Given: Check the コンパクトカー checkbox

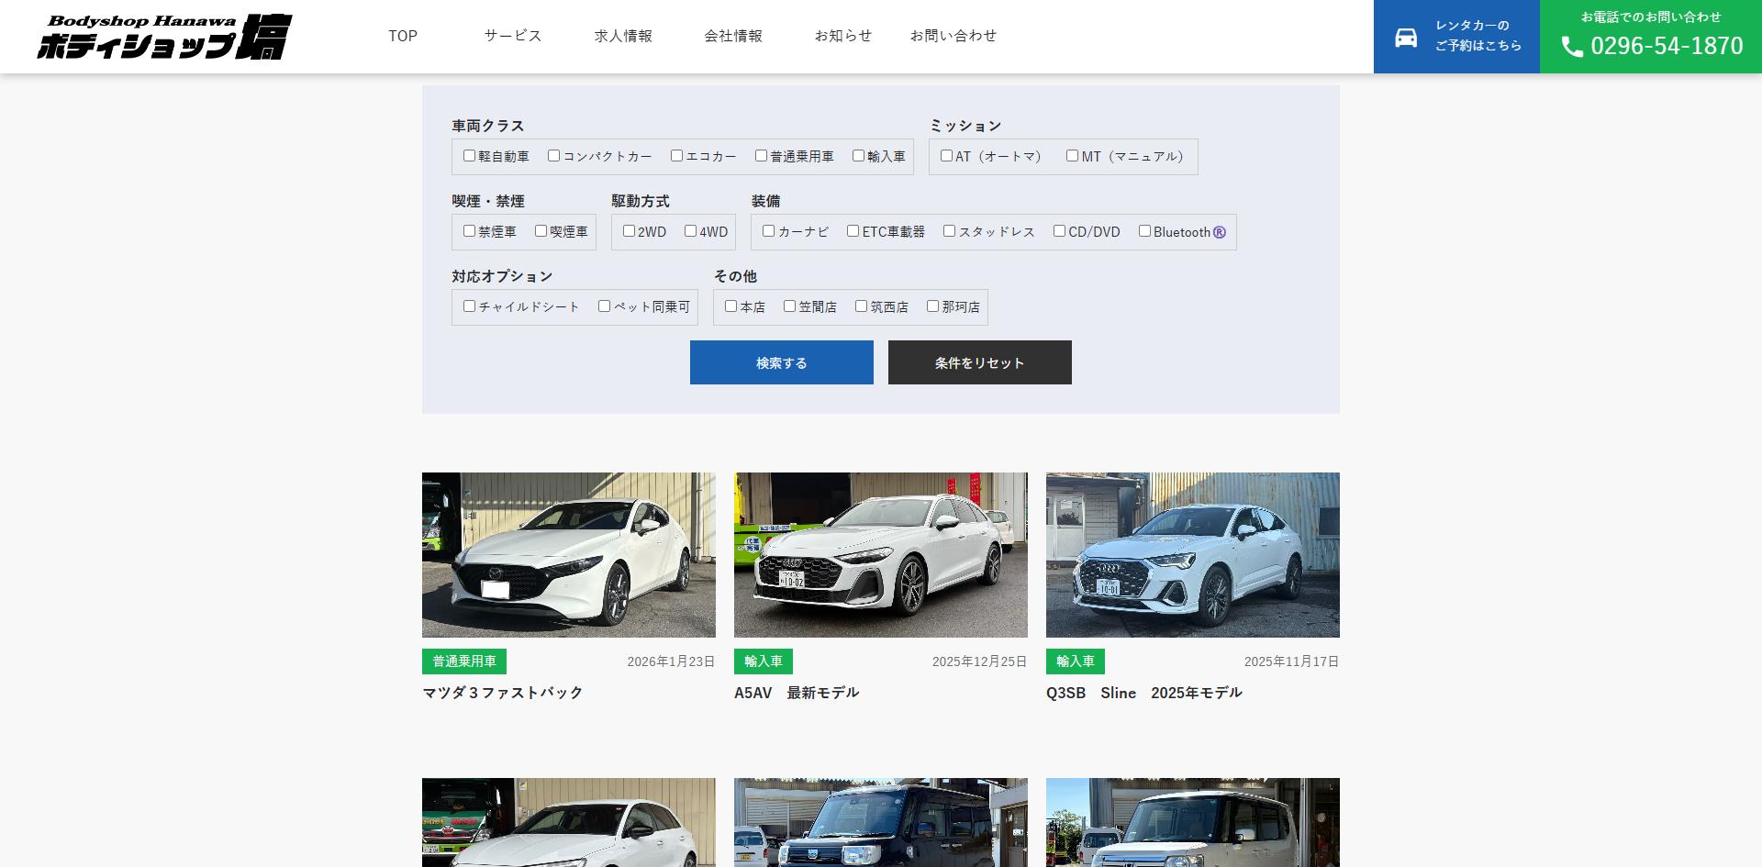Looking at the screenshot, I should coord(553,156).
